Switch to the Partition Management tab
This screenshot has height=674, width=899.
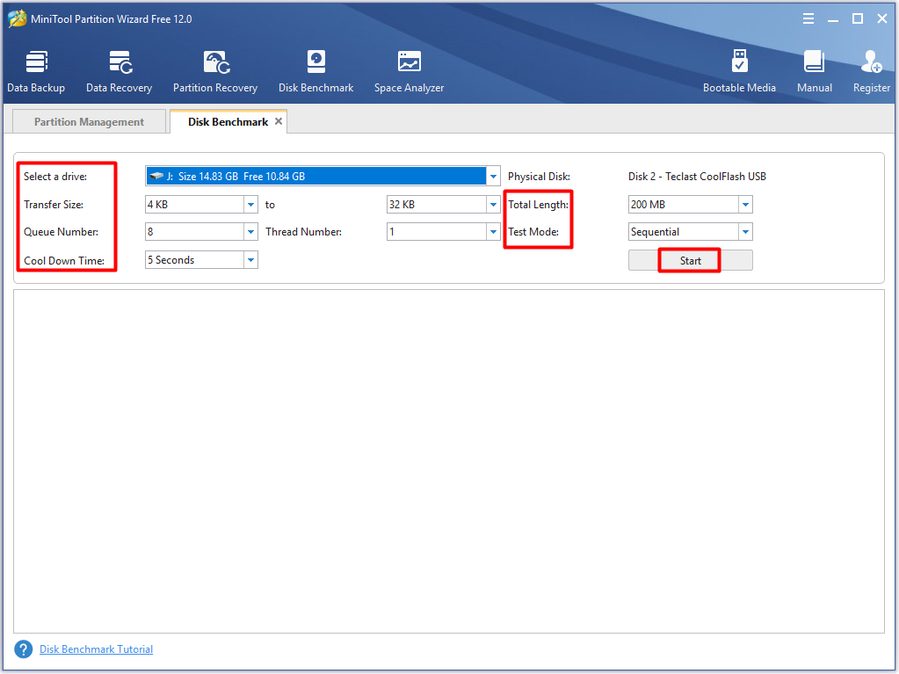(89, 122)
